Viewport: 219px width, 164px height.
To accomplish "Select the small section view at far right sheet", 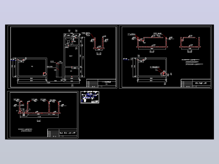I will point(190,42).
